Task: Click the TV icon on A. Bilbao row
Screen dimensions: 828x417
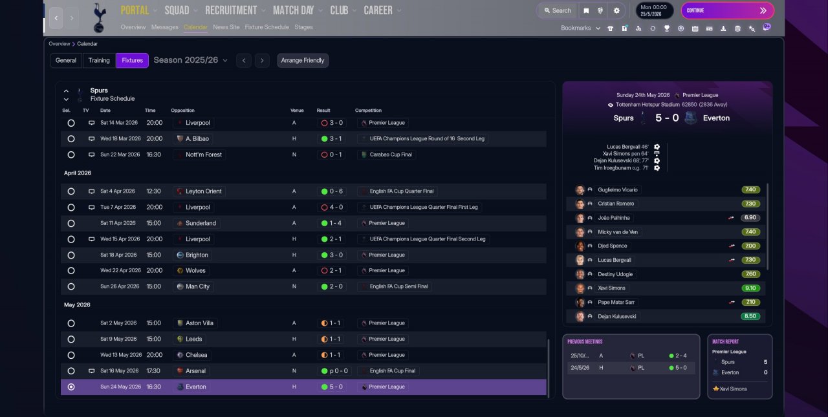Action: (91, 138)
